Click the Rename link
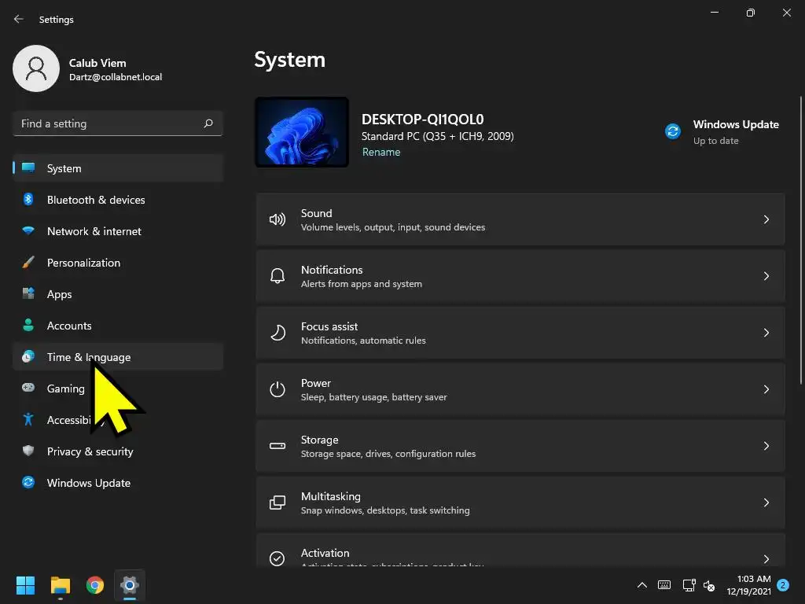 pyautogui.click(x=381, y=152)
